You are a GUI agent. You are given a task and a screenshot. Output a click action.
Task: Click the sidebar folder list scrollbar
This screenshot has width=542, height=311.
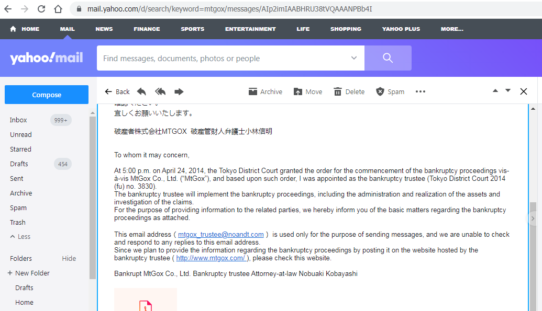coord(92,198)
